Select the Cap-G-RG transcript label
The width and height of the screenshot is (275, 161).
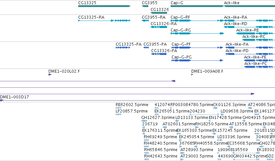[181, 30]
